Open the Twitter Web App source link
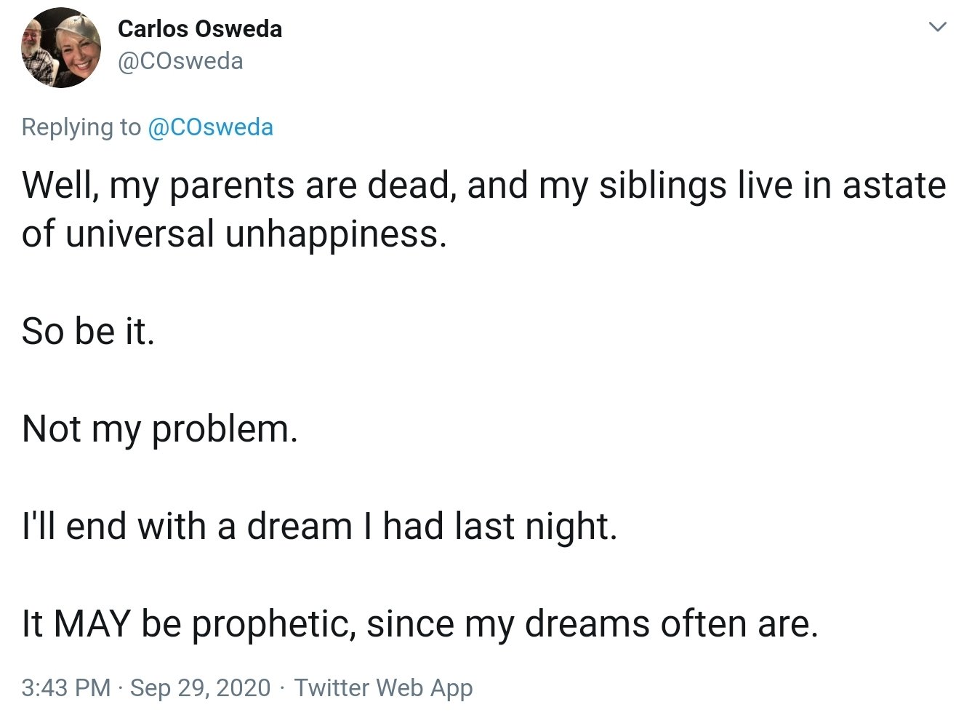Screen dimensions: 964x718 point(383,687)
